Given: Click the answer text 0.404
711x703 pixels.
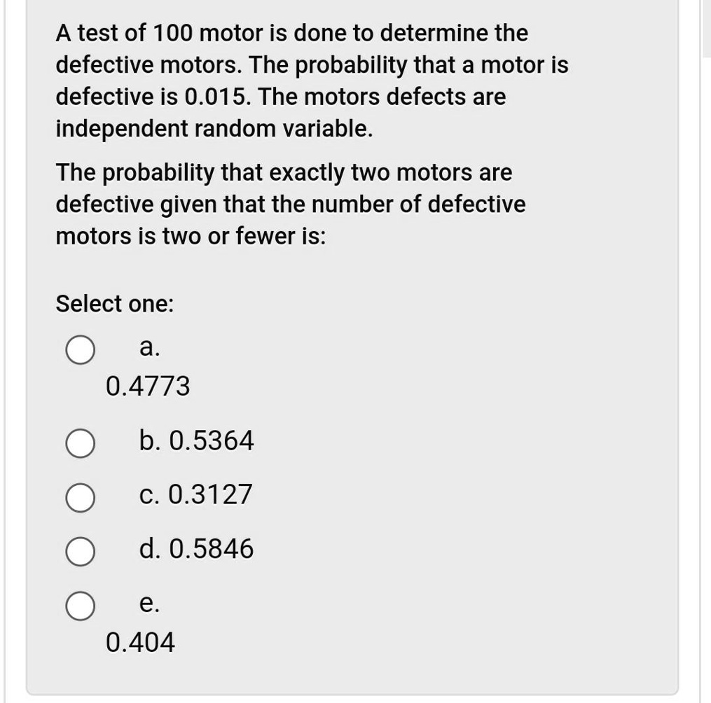Looking at the screenshot, I should point(140,642).
